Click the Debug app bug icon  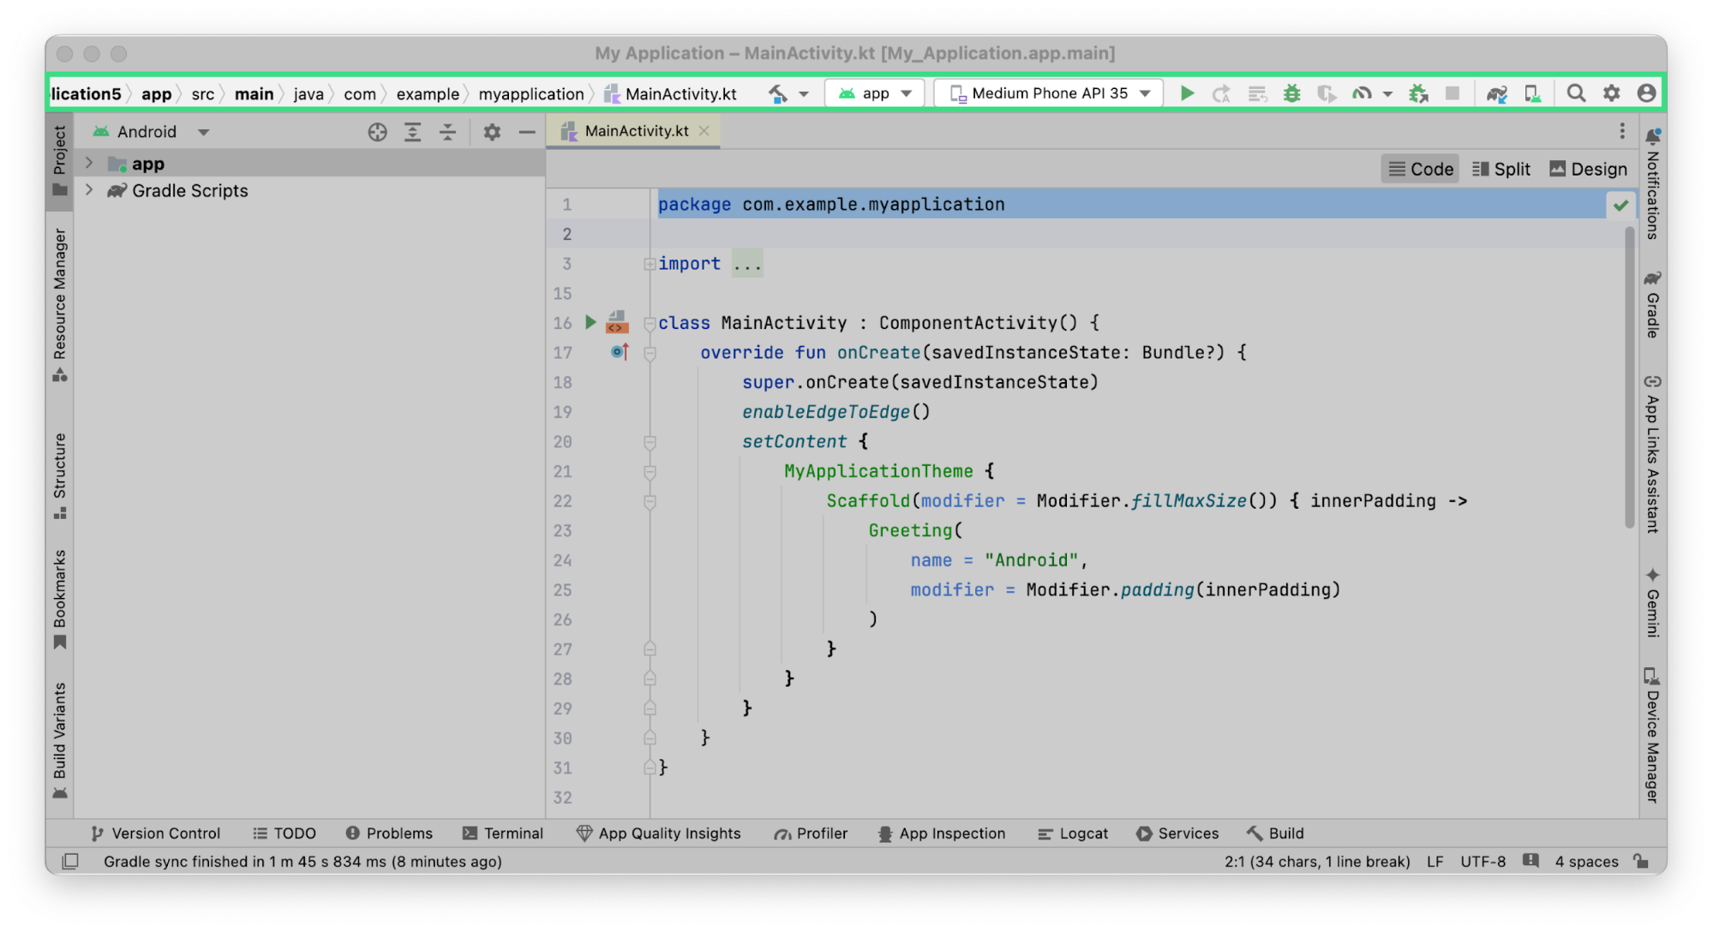1291,93
